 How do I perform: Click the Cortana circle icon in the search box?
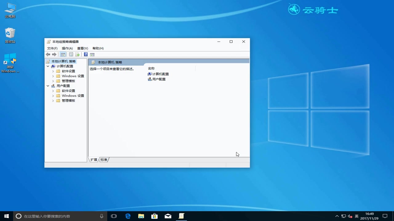click(x=18, y=216)
